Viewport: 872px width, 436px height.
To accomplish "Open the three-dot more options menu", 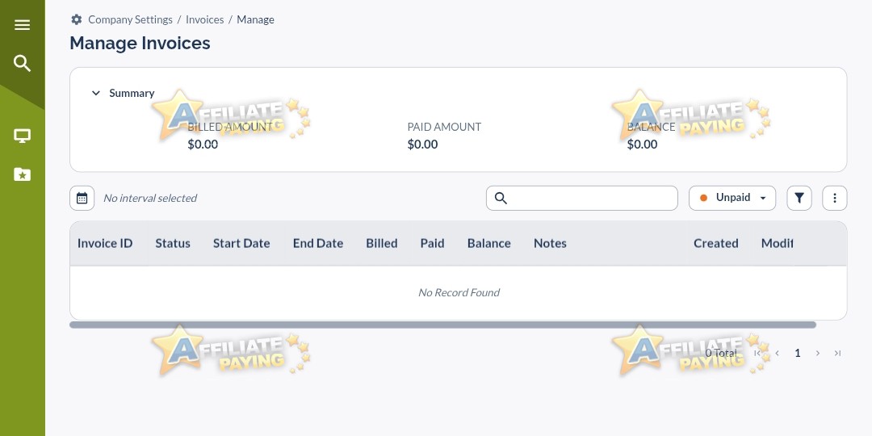I will 834,198.
